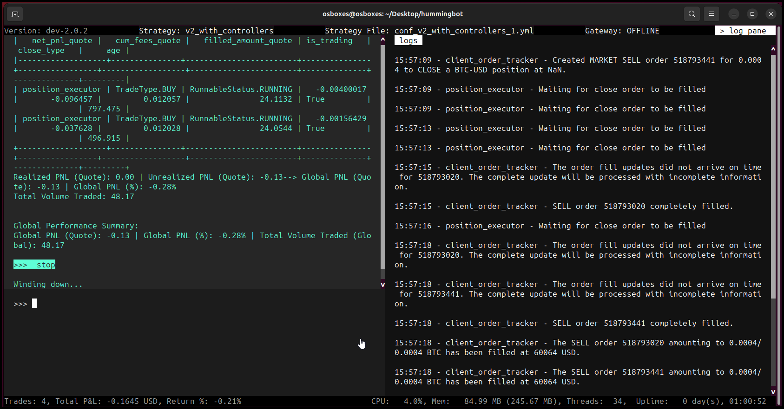The height and width of the screenshot is (409, 784).
Task: Click the conf_v2_with_controllers_1.yml strategy file name
Action: 463,31
